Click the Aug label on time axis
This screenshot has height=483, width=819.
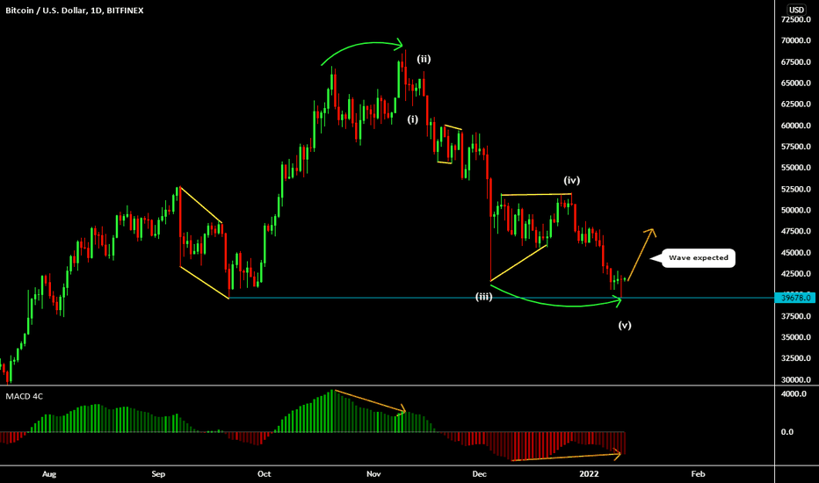49,474
